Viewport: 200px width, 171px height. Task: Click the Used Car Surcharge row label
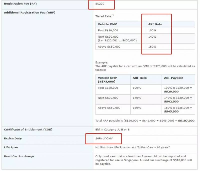click(19, 156)
